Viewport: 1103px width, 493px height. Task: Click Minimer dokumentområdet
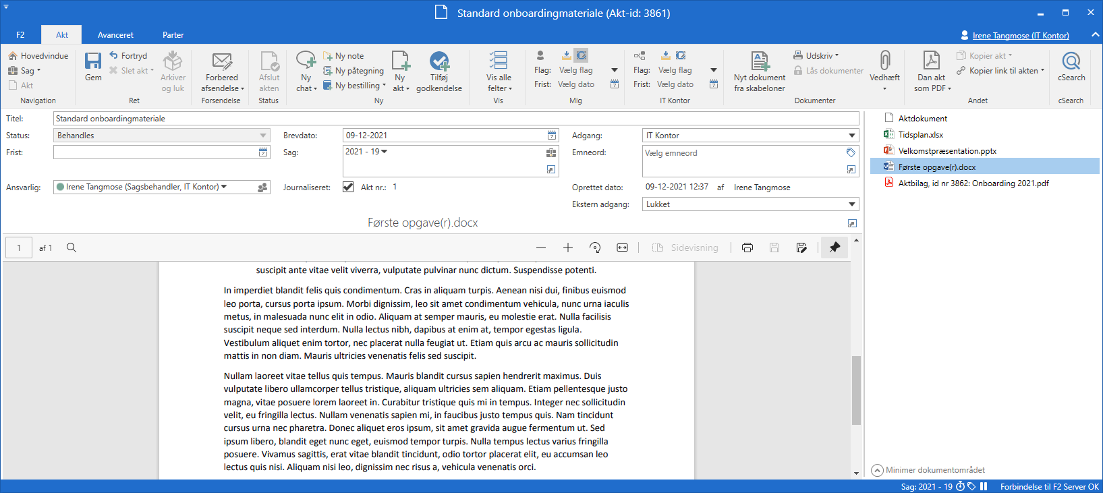coord(928,470)
